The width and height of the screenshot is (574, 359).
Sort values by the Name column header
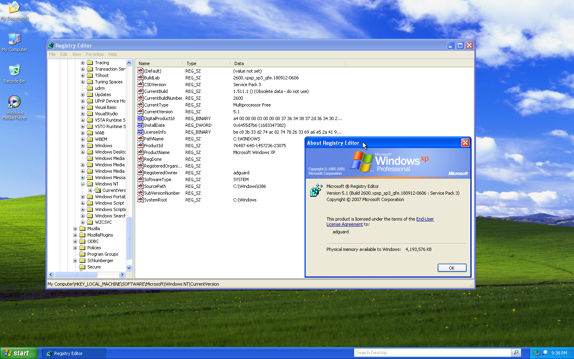coord(159,63)
